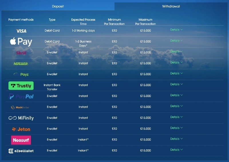Image resolution: width=229 pixels, height=162 pixels.
Task: Click 'Debit Card' in the VISA row
Action: 52,30
